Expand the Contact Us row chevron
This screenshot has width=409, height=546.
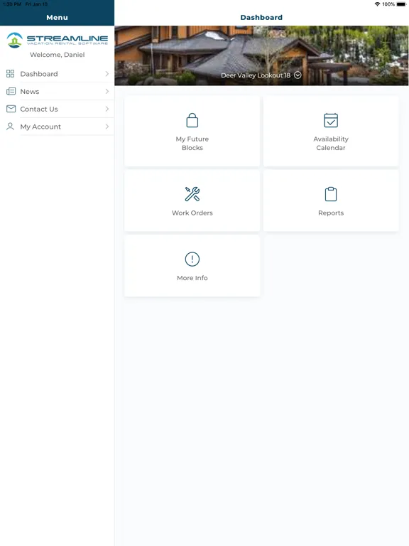coord(107,109)
